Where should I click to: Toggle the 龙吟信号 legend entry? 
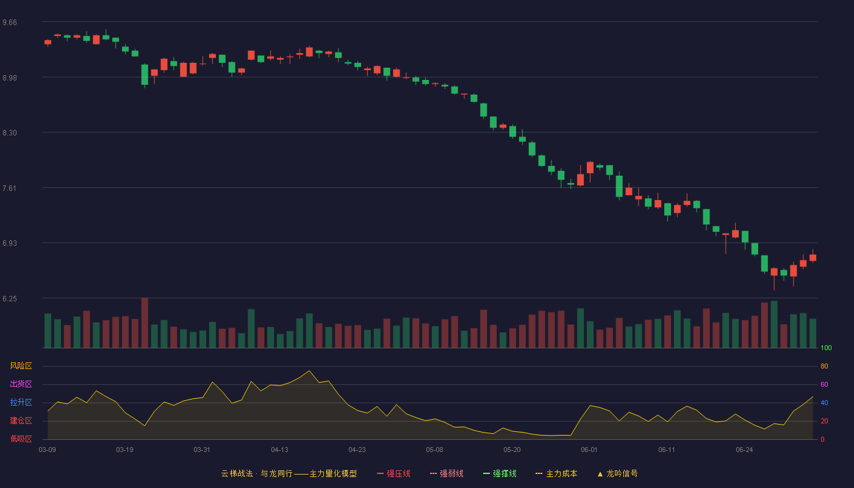[x=617, y=473]
